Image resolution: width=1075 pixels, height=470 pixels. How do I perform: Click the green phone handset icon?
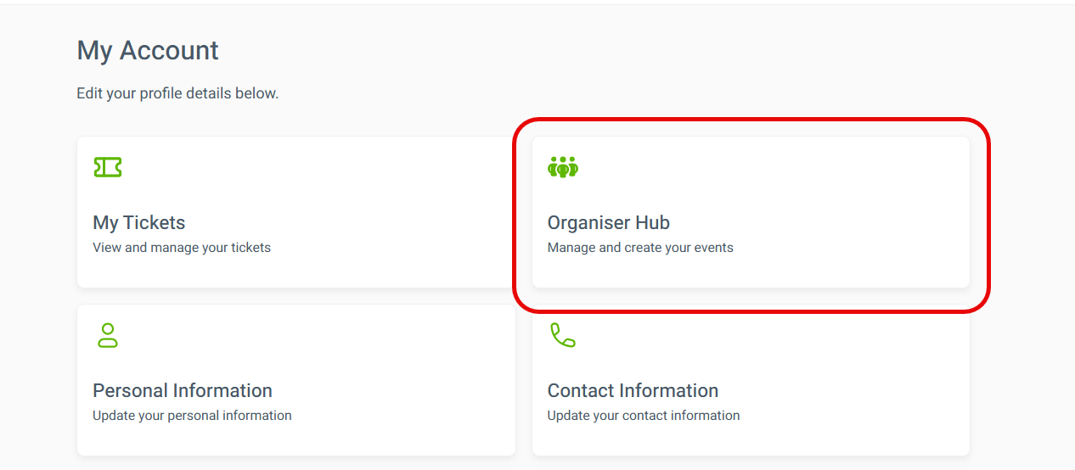[562, 335]
